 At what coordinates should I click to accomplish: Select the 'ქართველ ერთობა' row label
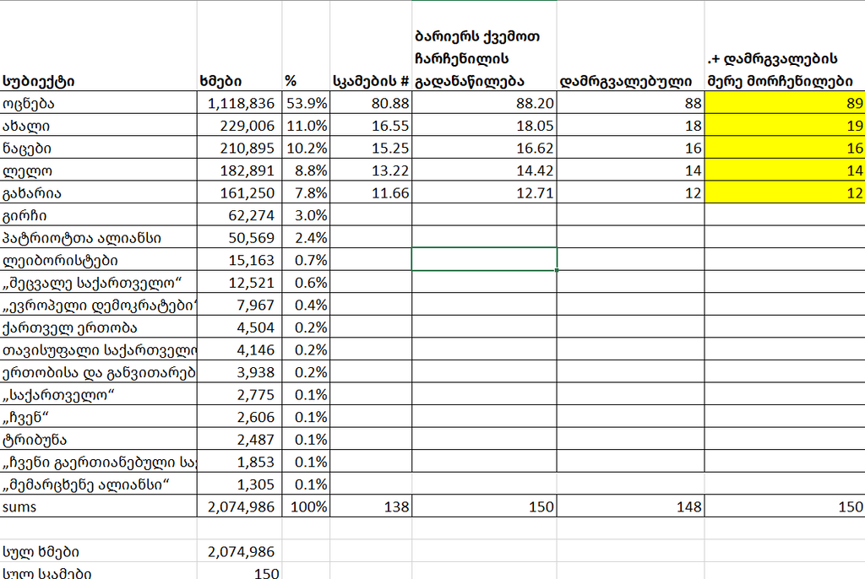98,327
